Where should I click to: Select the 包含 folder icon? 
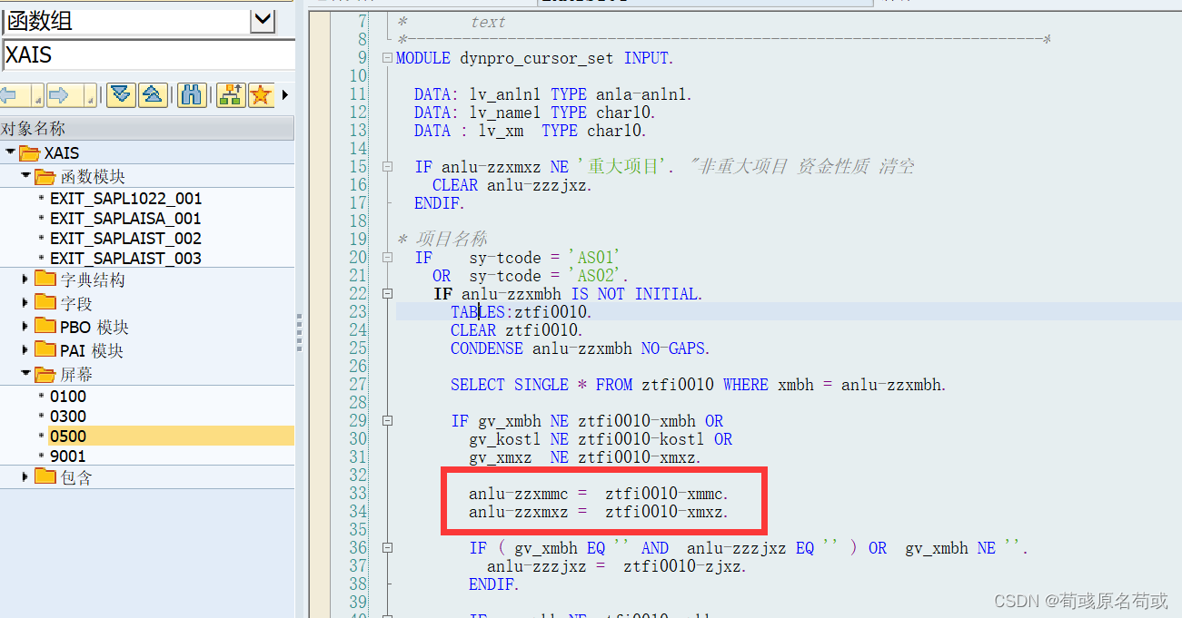[45, 476]
